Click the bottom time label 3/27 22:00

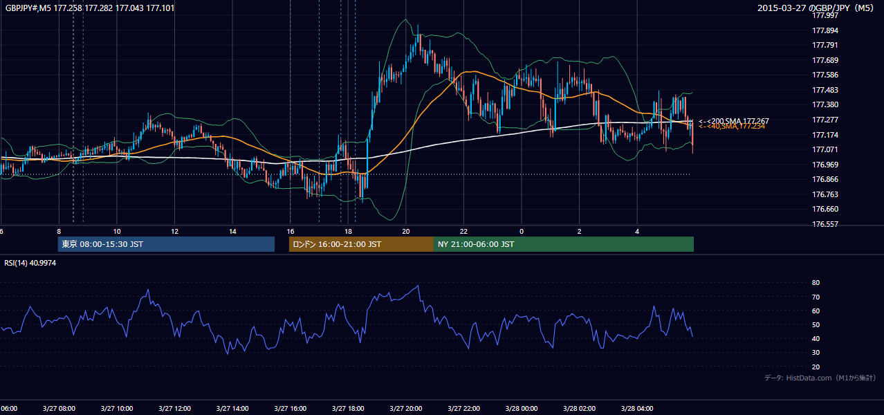pyautogui.click(x=463, y=409)
